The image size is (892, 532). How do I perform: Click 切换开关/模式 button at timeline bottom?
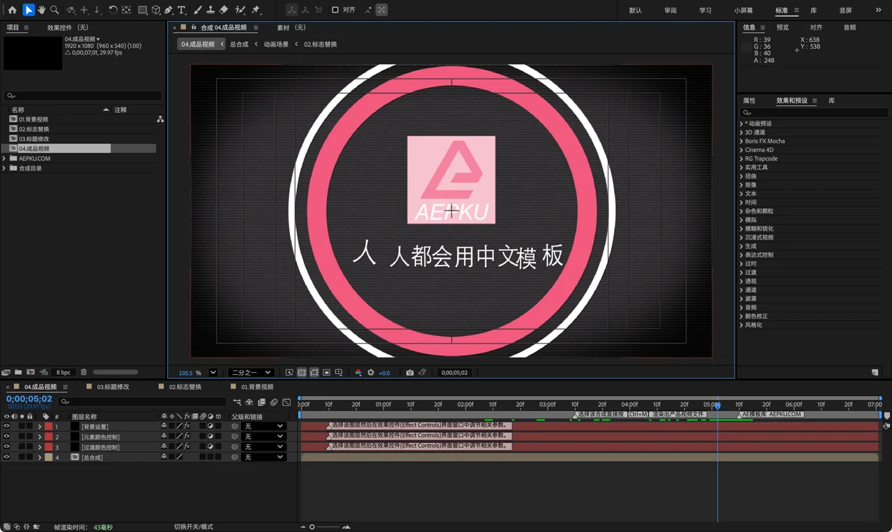(x=193, y=526)
